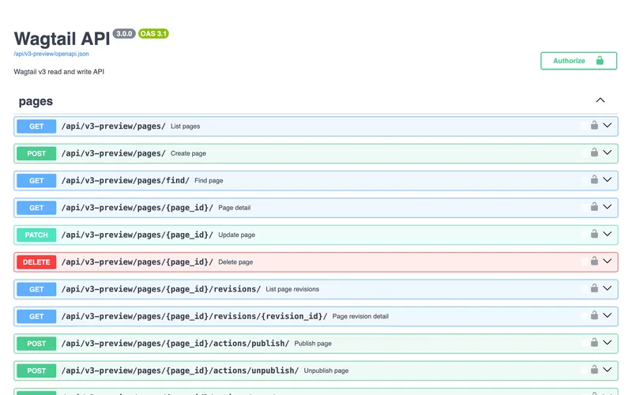This screenshot has height=395, width=632.
Task: Click the lock icon on Update page row
Action: click(x=594, y=234)
